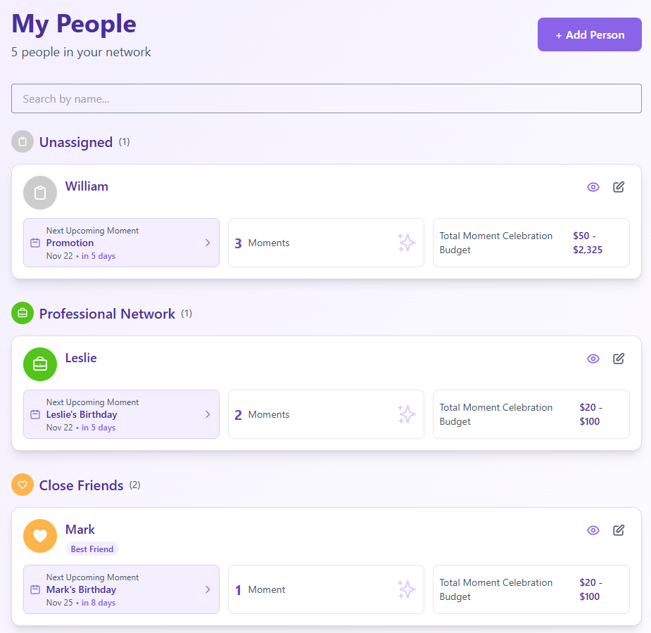Image resolution: width=651 pixels, height=633 pixels.
Task: Expand Leslie's Birthday moment chevron
Action: point(208,414)
